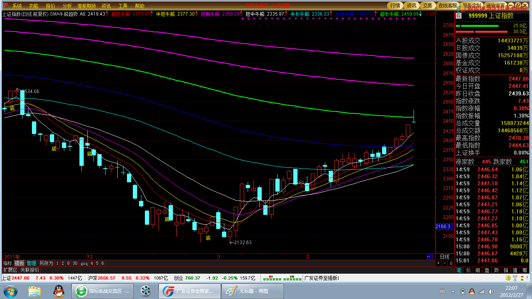Click the 交易 gold button
The image size is (532, 299).
[427, 5]
